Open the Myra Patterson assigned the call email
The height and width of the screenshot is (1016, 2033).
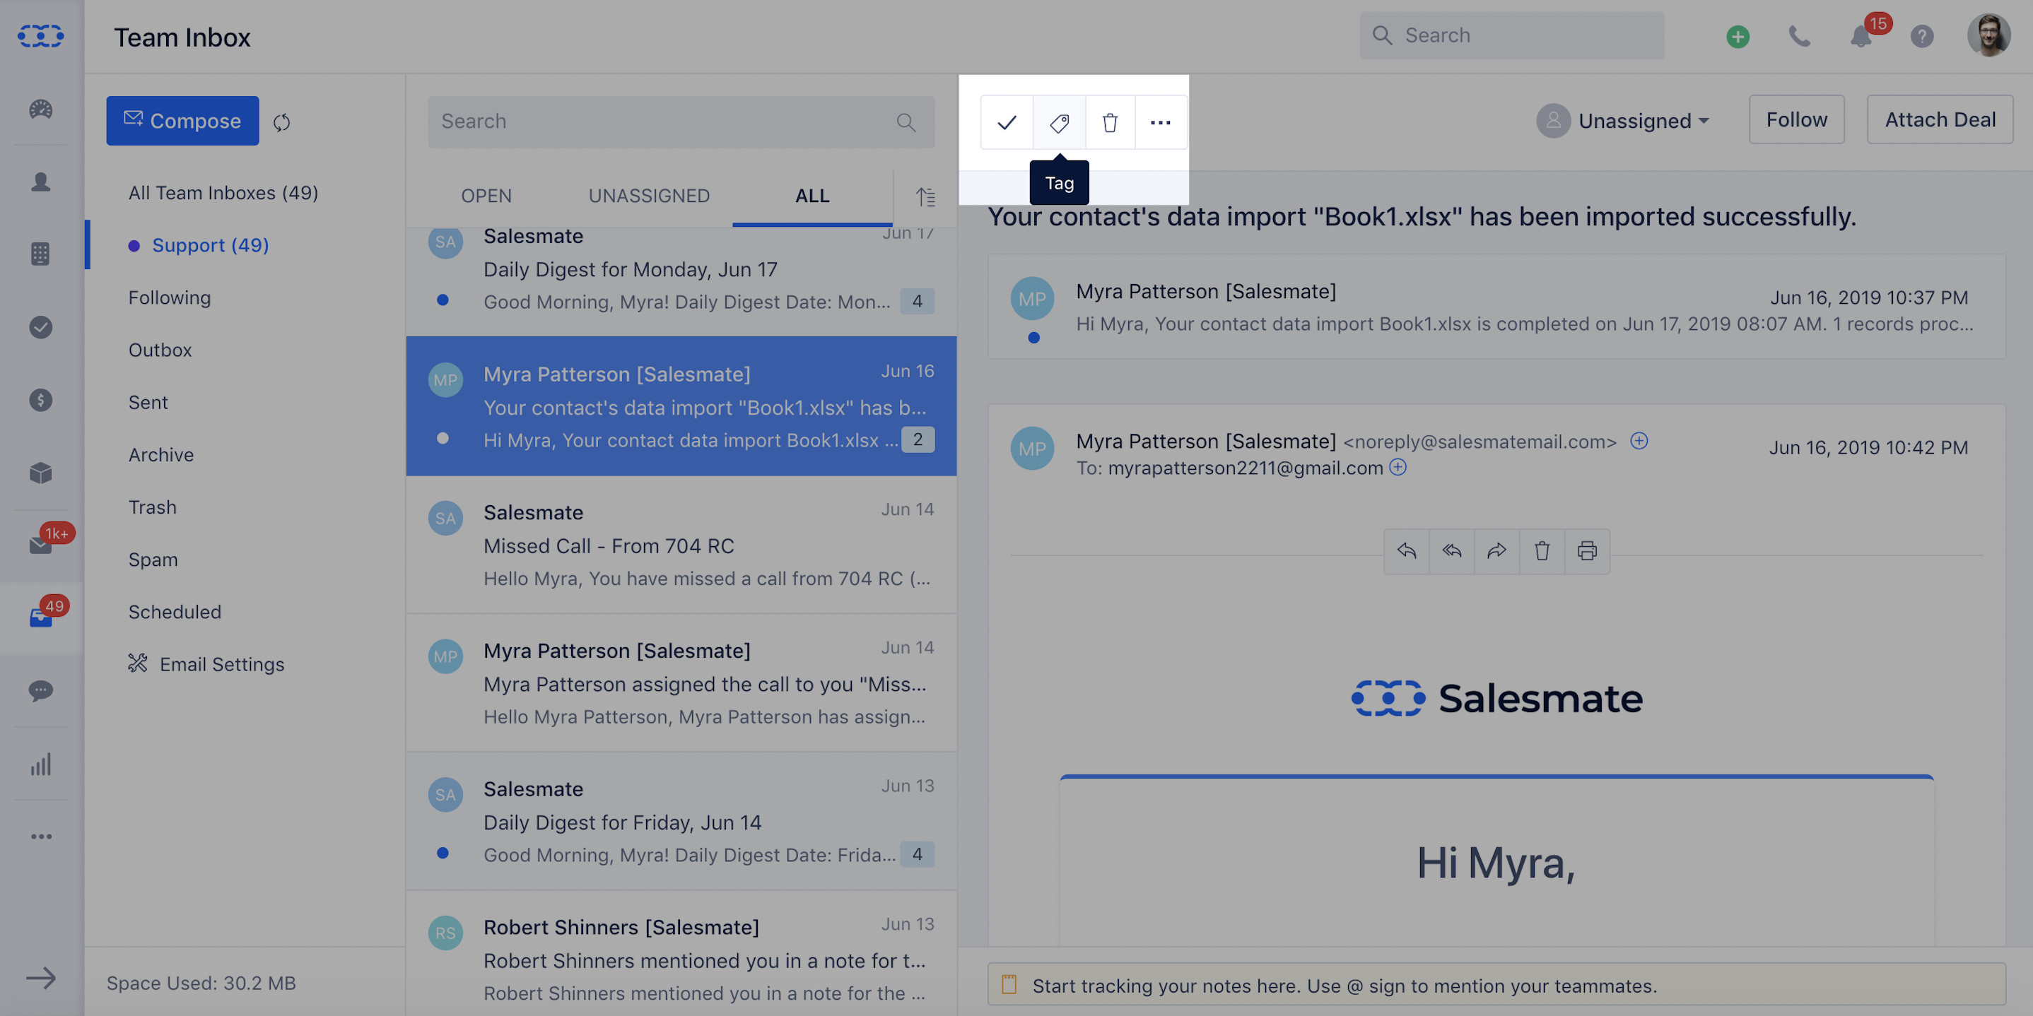coord(681,683)
